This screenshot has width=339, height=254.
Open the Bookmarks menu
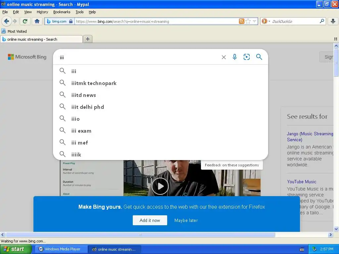point(62,12)
